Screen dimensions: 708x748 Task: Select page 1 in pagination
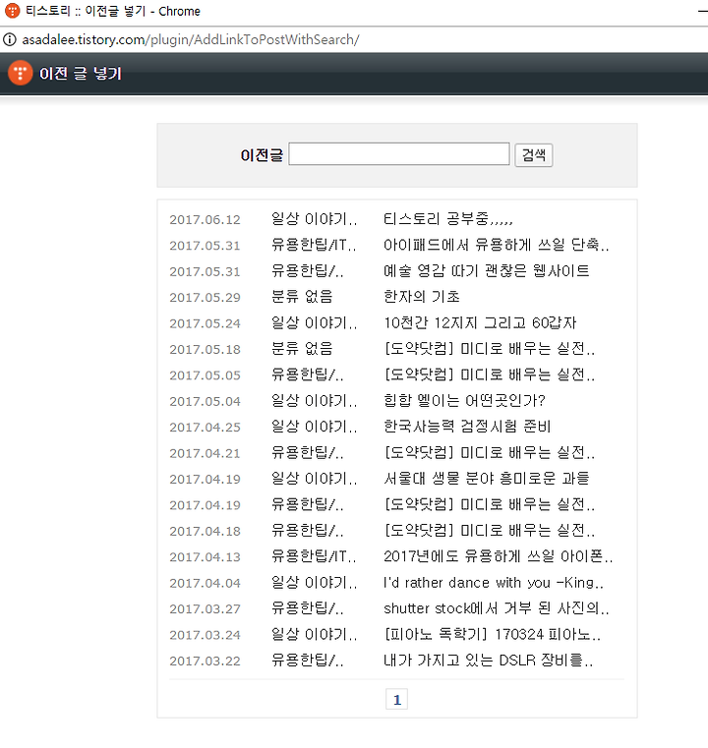coord(396,699)
